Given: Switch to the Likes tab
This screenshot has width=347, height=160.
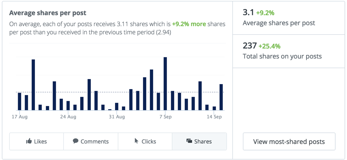Looking at the screenshot, I should (37, 142).
